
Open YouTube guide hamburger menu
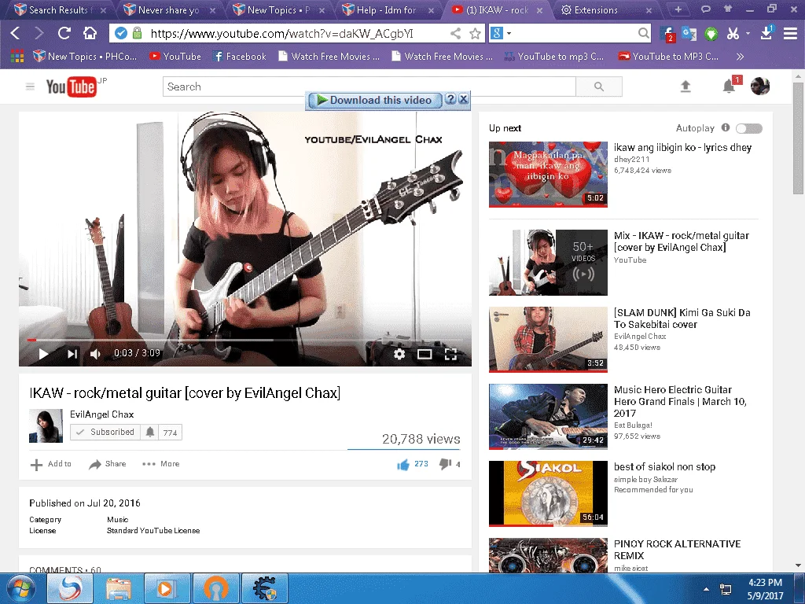pyautogui.click(x=31, y=87)
